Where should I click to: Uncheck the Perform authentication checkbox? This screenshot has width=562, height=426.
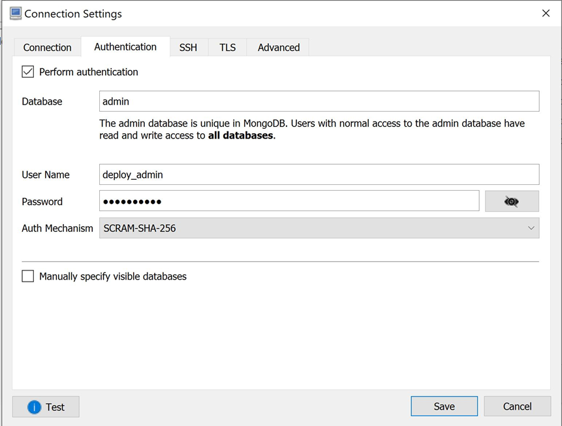[28, 72]
